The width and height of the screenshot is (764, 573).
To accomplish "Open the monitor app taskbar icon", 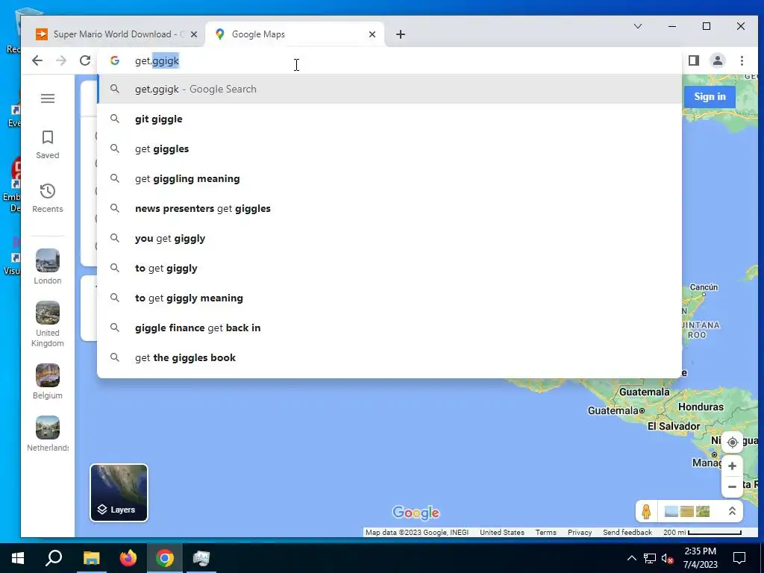I will pos(201,558).
